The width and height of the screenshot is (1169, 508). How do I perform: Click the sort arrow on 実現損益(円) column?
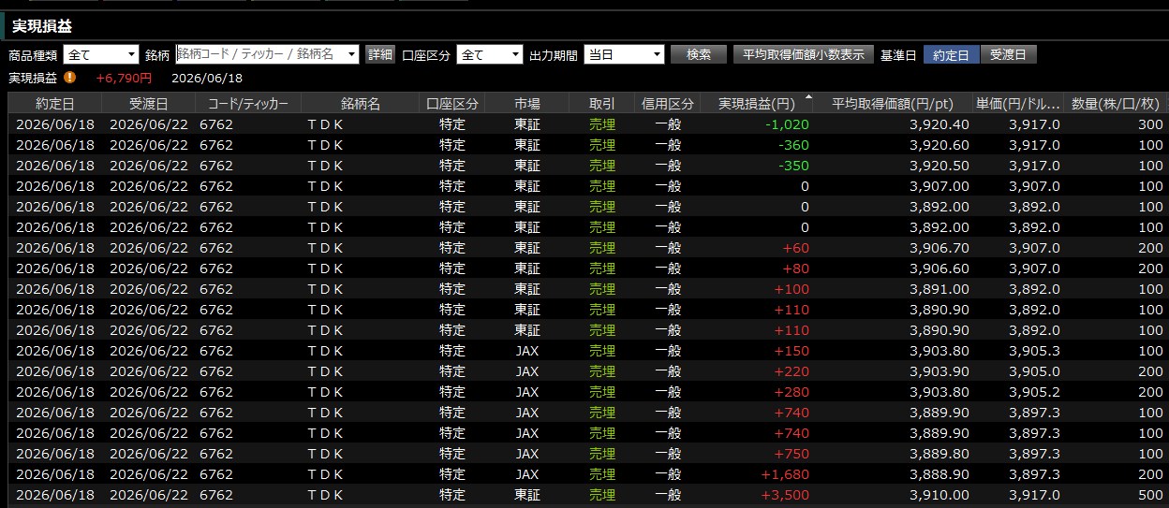tap(808, 97)
